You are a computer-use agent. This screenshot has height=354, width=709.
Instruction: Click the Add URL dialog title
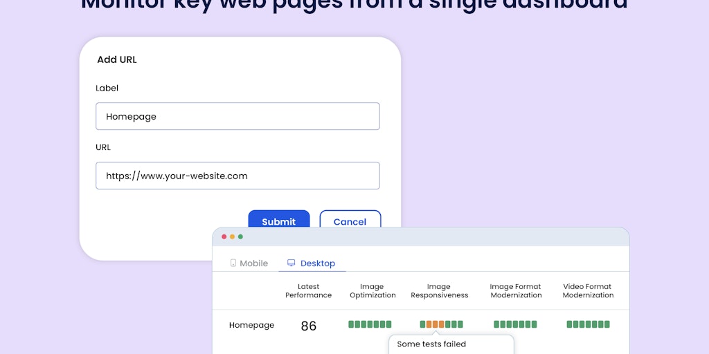click(x=116, y=59)
